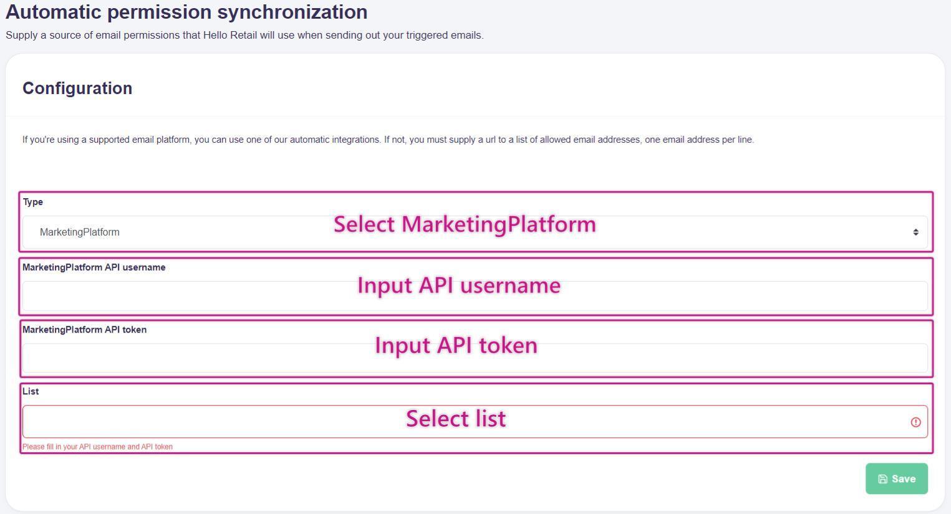Image resolution: width=951 pixels, height=514 pixels.
Task: Focus the MarketingPlatform API username field
Action: coord(187,297)
